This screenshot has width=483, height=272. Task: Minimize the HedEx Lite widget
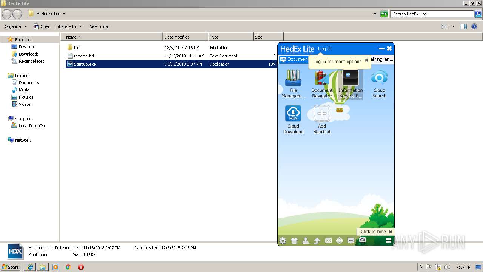(381, 48)
